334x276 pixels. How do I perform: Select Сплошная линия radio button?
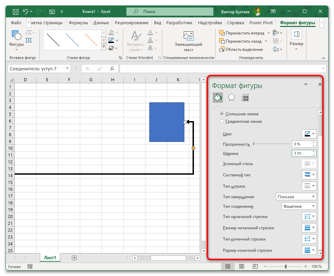[222, 114]
